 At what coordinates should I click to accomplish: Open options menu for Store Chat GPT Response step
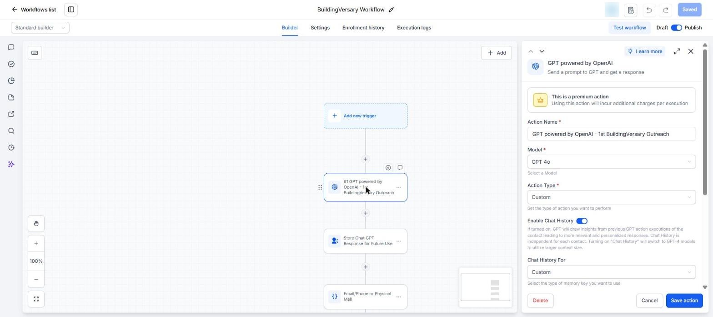(398, 241)
